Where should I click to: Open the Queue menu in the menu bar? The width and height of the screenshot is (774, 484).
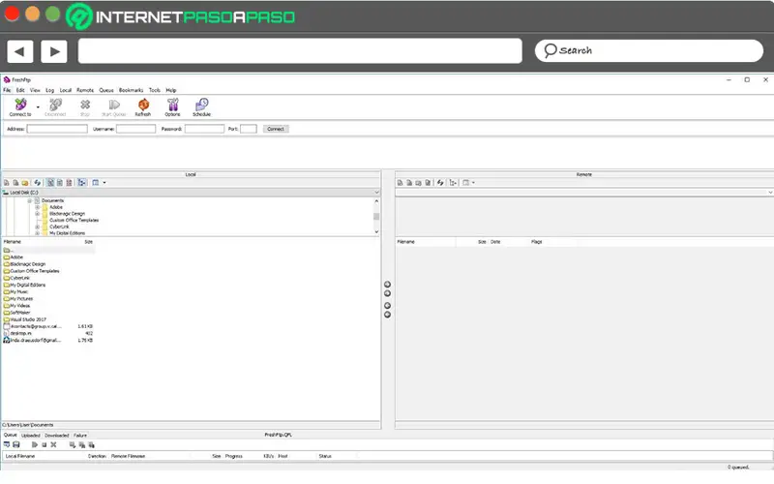106,90
